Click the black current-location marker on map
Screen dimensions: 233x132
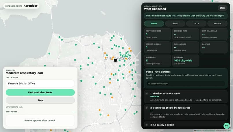[x=115, y=60]
